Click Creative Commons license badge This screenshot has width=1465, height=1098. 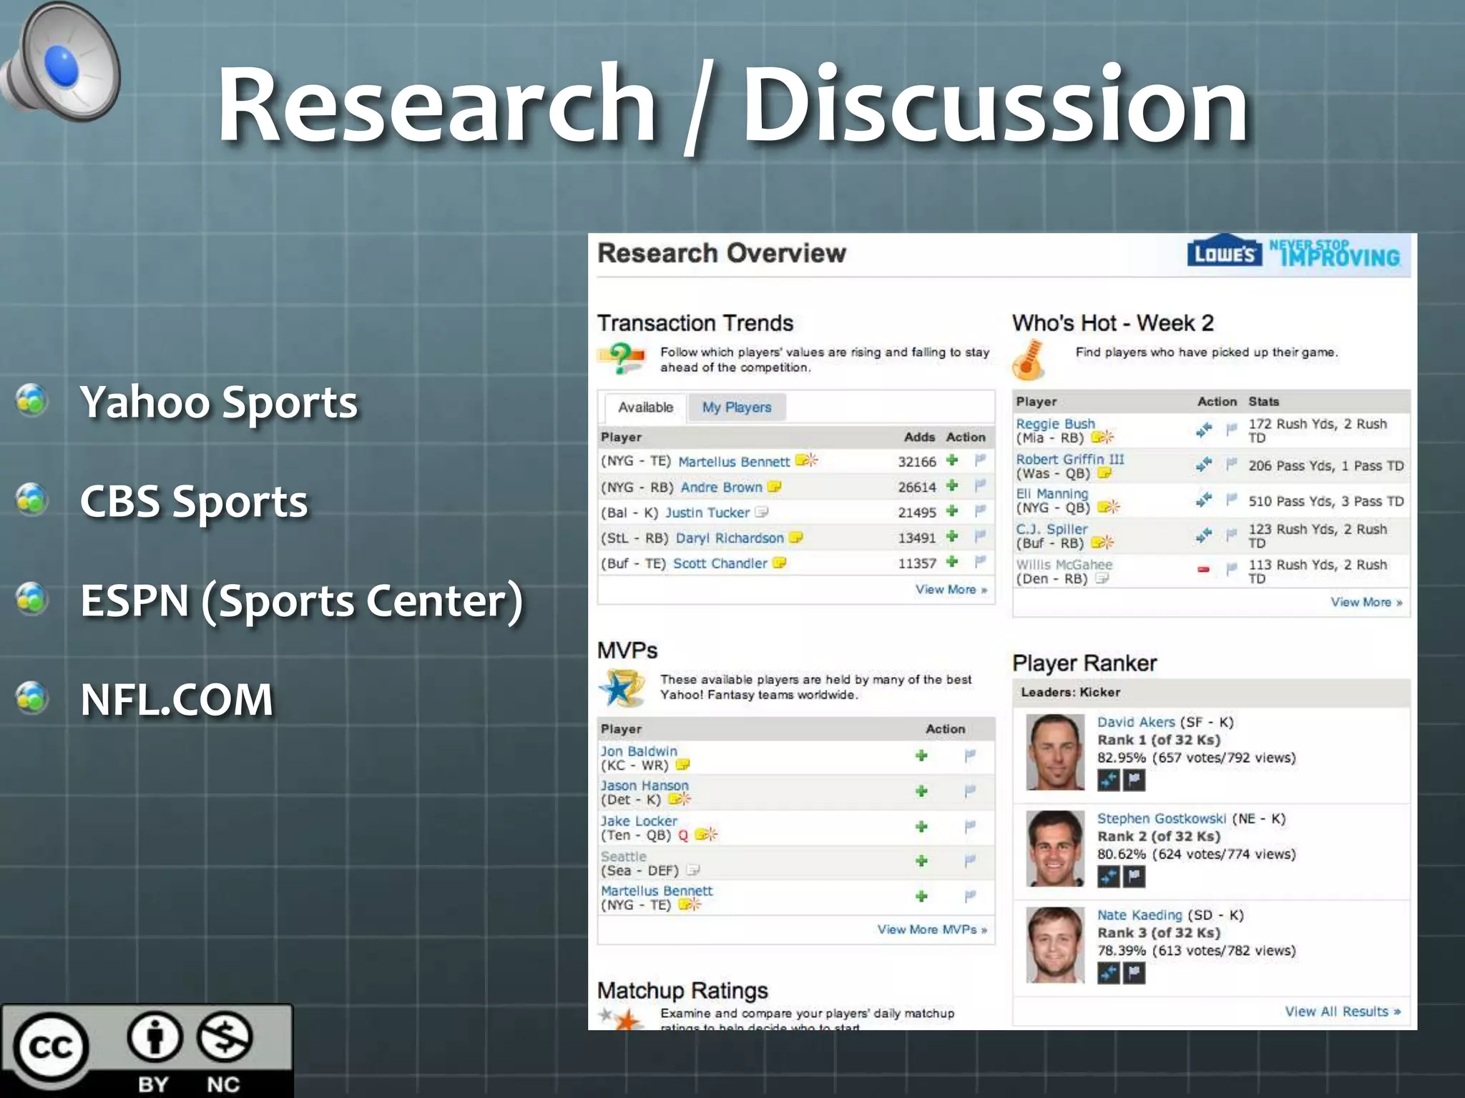pos(147,1049)
